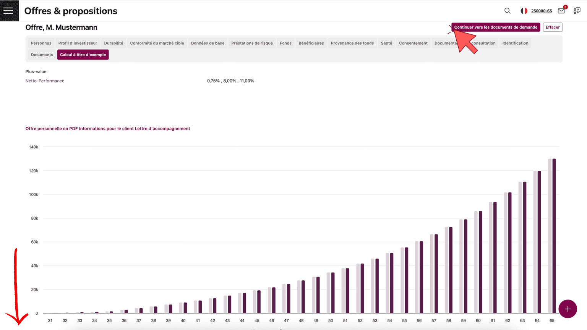Screen dimensions: 587x330
Task: Switch to the Santé tab
Action: [386, 43]
